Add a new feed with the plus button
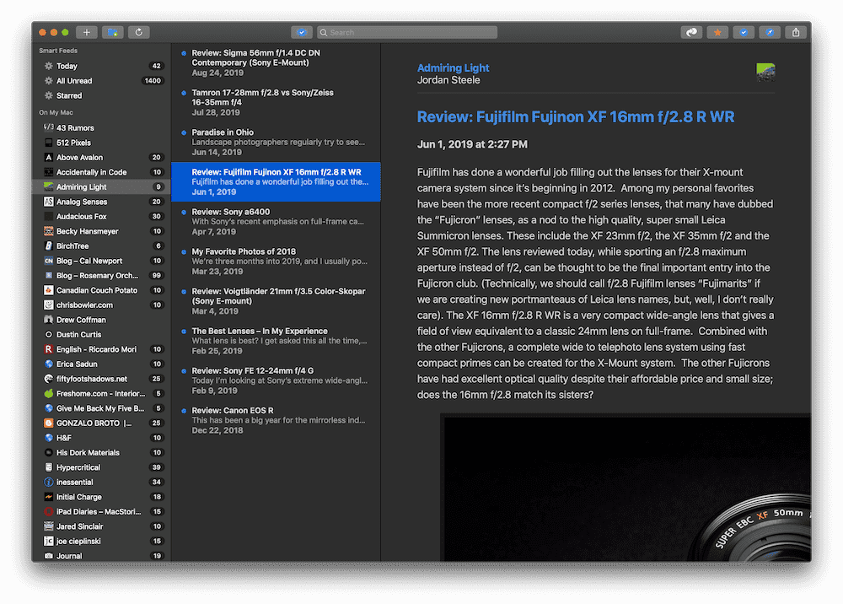 tap(87, 32)
